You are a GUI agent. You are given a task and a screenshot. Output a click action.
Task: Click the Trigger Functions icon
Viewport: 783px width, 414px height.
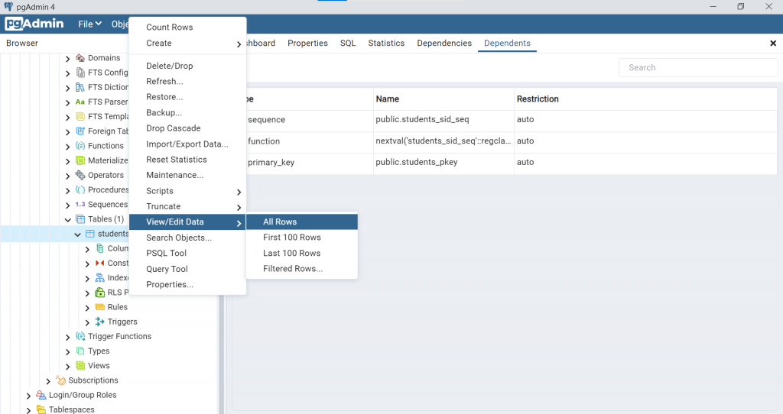[x=80, y=336]
